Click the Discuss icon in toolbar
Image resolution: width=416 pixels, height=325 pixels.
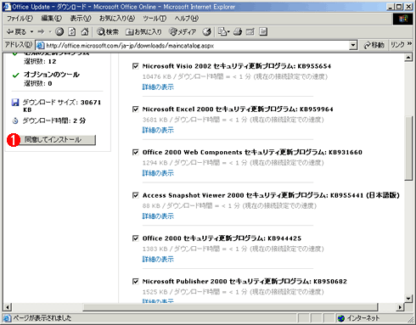[263, 31]
